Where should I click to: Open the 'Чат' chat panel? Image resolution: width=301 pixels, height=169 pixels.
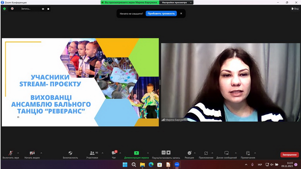(x=114, y=153)
